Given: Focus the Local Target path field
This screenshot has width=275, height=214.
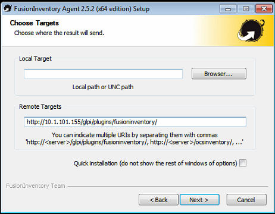Looking at the screenshot, I should pos(103,74).
